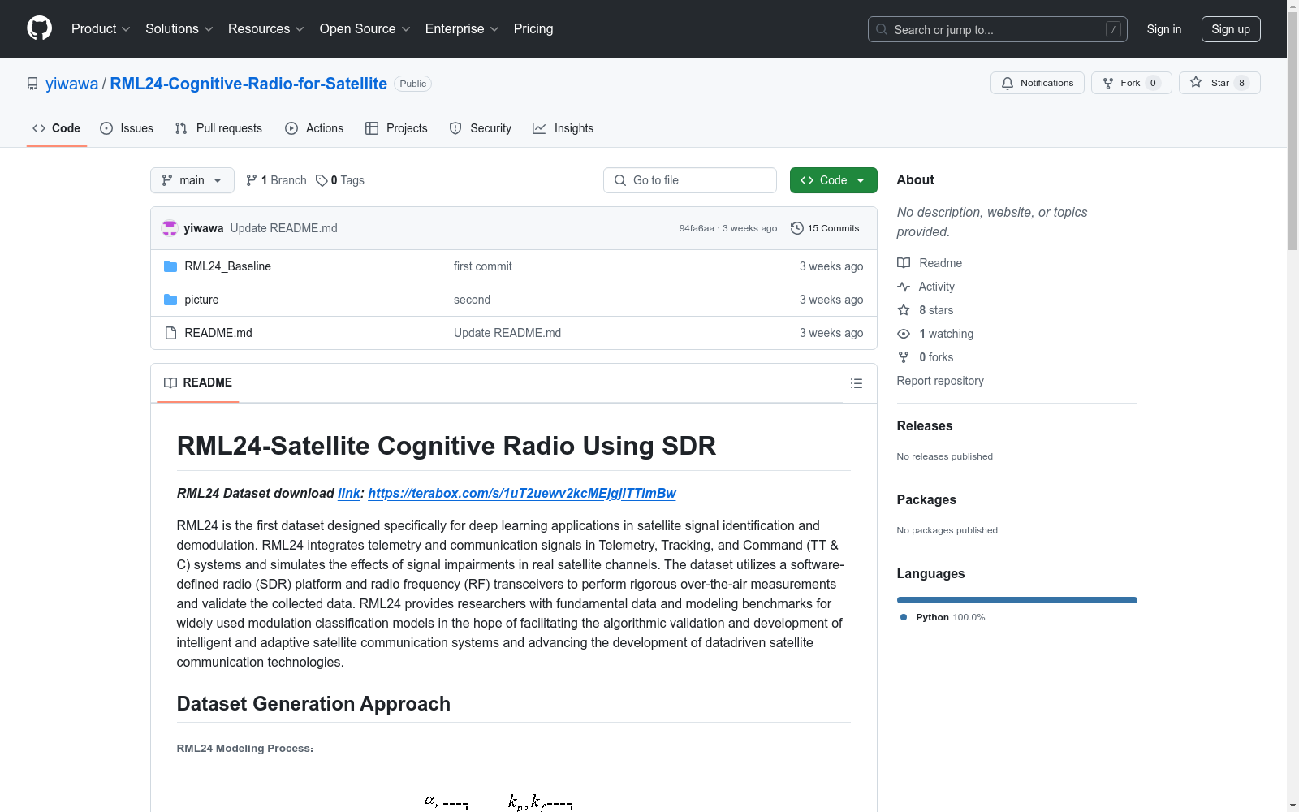This screenshot has height=812, width=1299.
Task: Expand the Product menu
Action: pyautogui.click(x=101, y=28)
